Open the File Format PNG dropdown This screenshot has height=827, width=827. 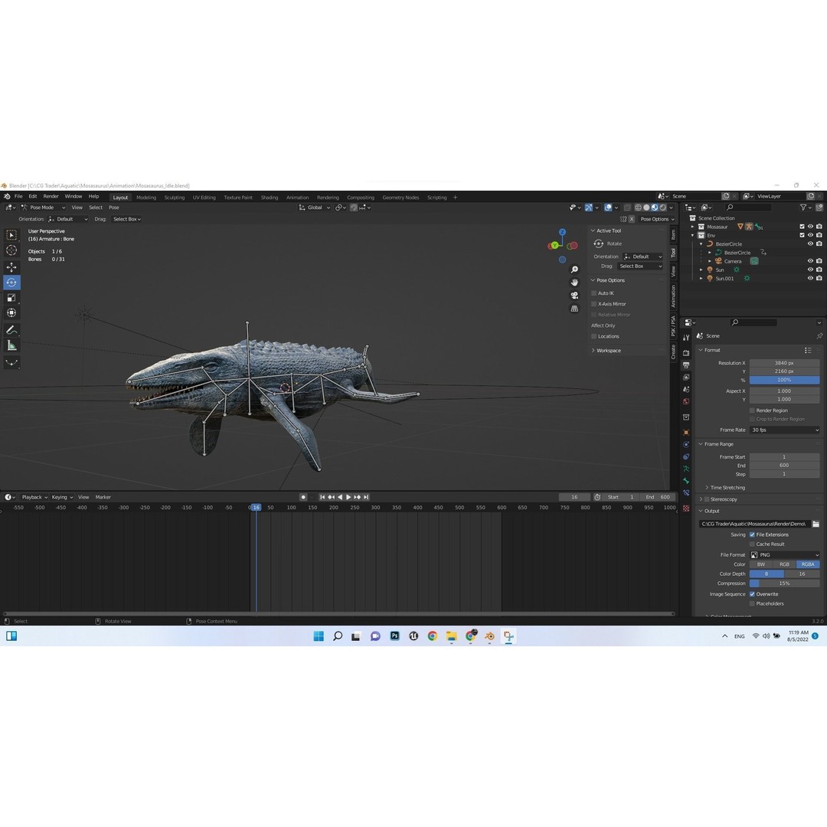(x=785, y=555)
